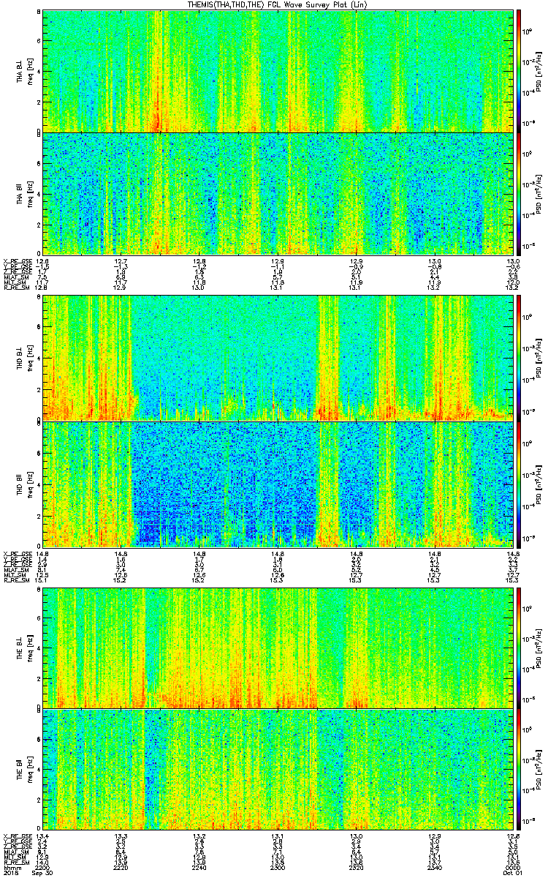Click the color bar beside THD B-perpendicular panel
The height and width of the screenshot is (878, 548).
tap(518, 358)
